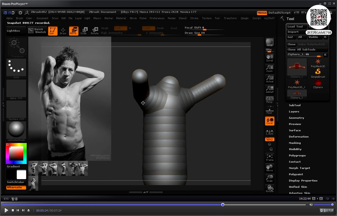The width and height of the screenshot is (337, 216).
Task: Open the Dots stroke picker
Action: [x=16, y=69]
